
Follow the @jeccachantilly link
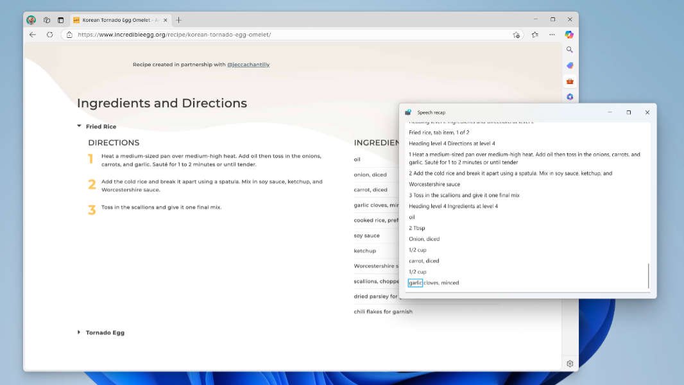248,65
